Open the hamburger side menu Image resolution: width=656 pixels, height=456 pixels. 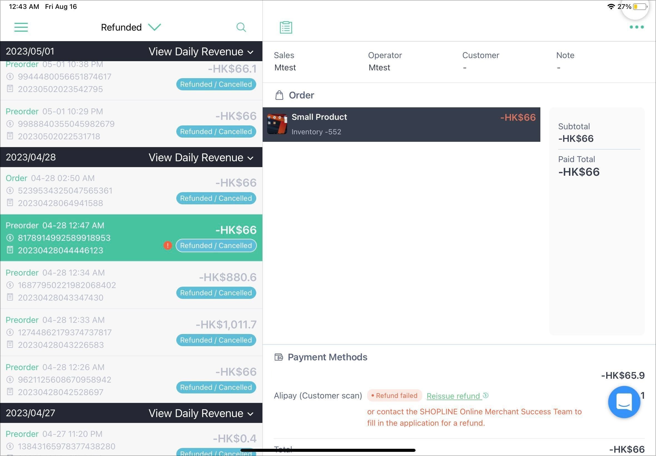[x=21, y=27]
